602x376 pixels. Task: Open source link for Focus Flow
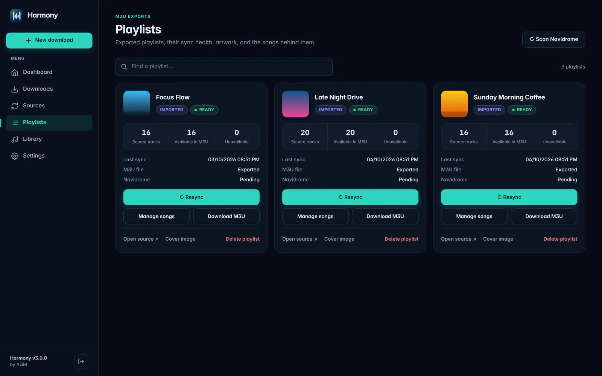click(x=141, y=239)
